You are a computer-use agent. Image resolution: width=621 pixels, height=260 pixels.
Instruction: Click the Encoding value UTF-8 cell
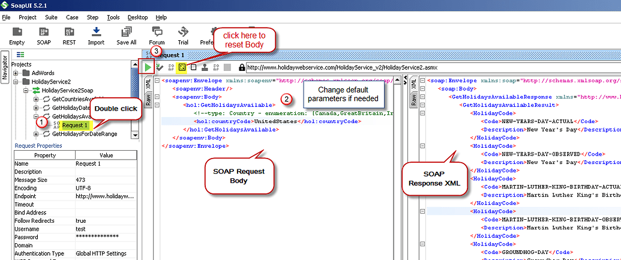(106, 189)
